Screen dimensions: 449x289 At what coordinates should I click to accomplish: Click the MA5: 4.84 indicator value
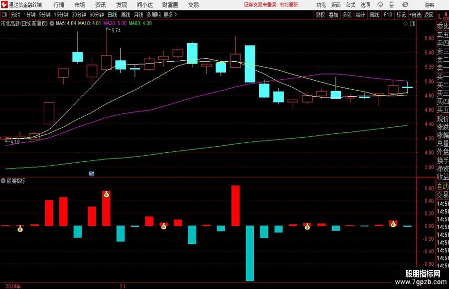coord(66,23)
